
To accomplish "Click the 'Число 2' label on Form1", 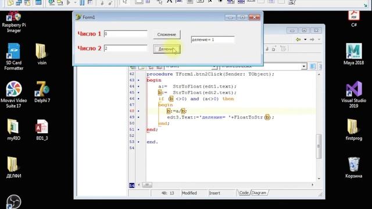I will click(90, 48).
